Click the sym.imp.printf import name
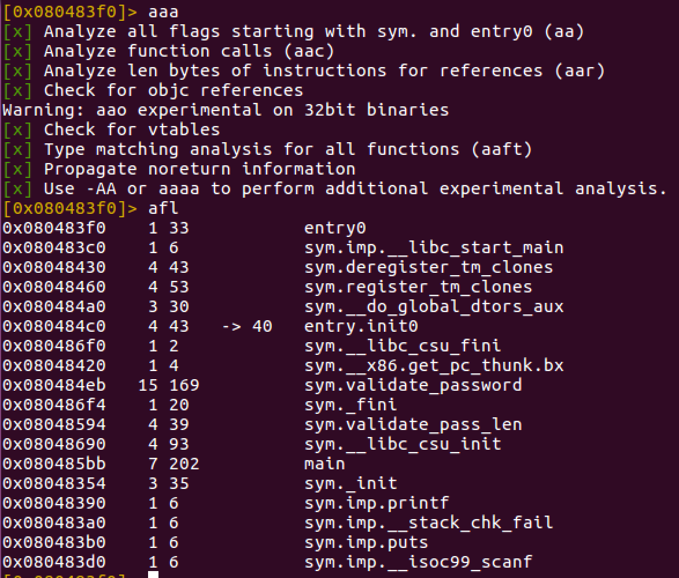The width and height of the screenshot is (679, 578). (x=377, y=503)
